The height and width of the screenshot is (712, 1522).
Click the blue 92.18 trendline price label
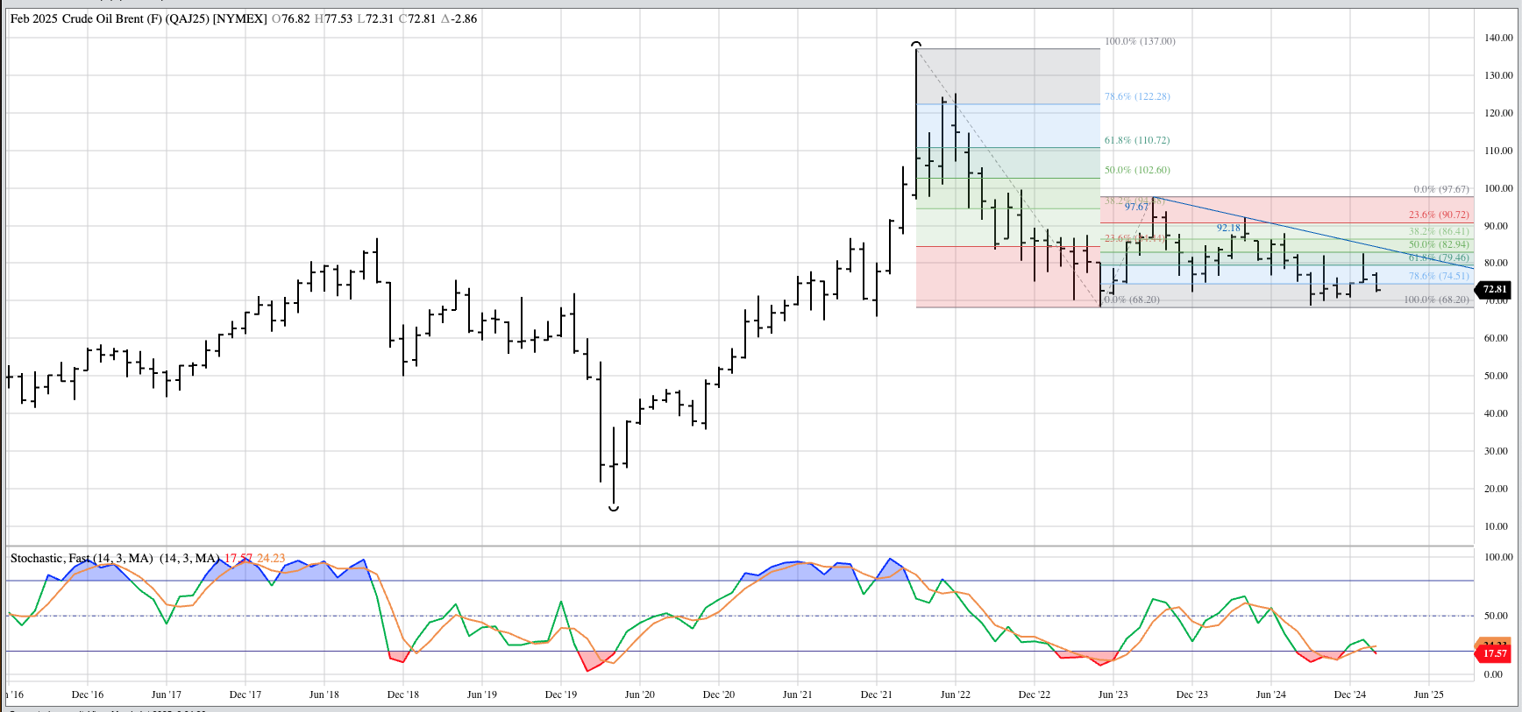1228,228
